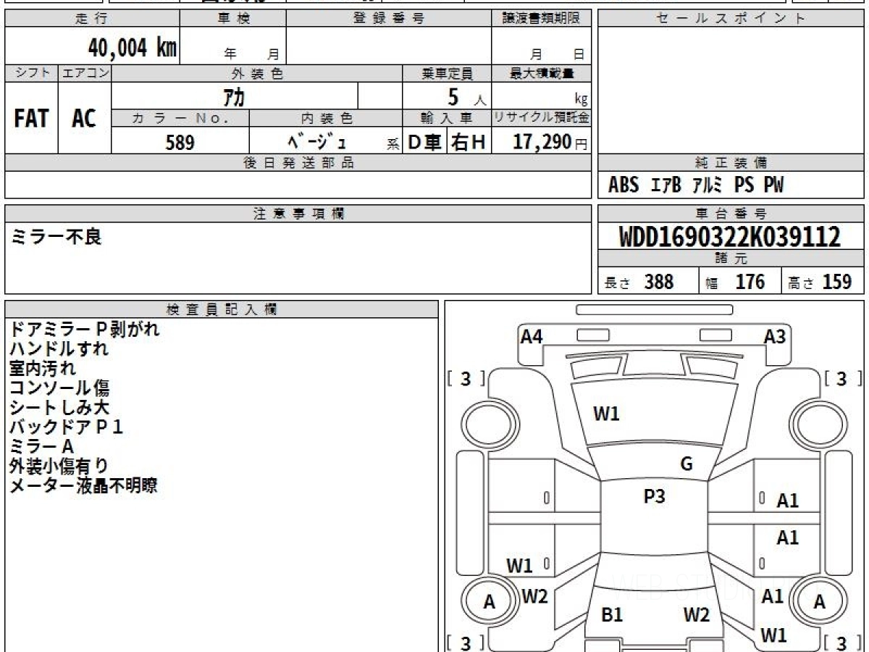Click the 注意事項欄 header

click(x=298, y=214)
